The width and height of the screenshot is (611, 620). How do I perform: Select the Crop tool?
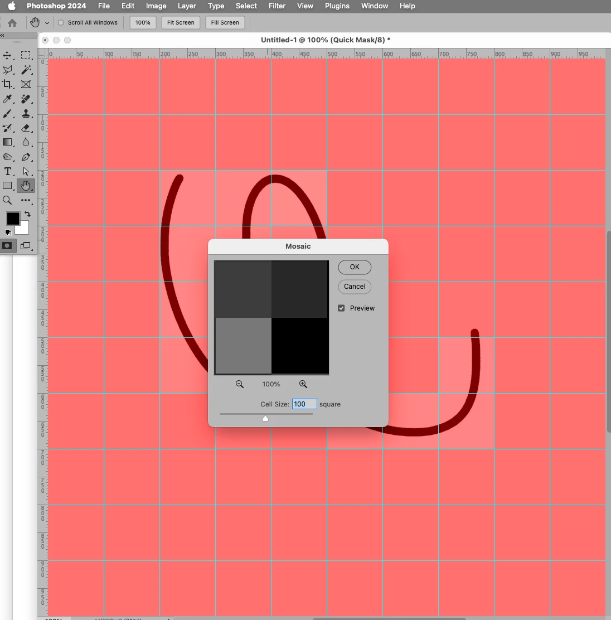point(7,84)
